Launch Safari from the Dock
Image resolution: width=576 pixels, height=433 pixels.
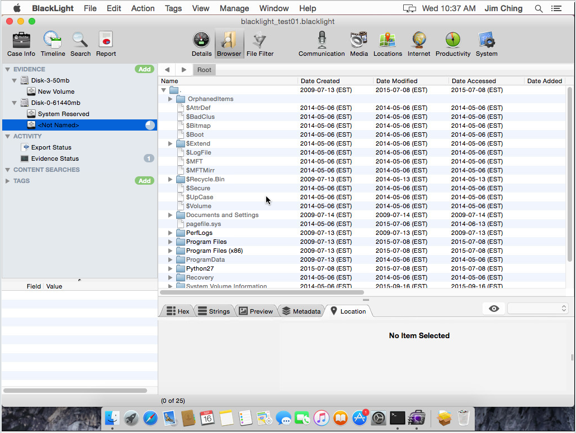click(x=150, y=418)
